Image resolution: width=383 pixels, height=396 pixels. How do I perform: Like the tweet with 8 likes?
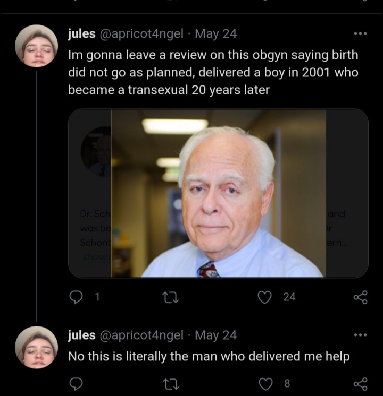266,384
